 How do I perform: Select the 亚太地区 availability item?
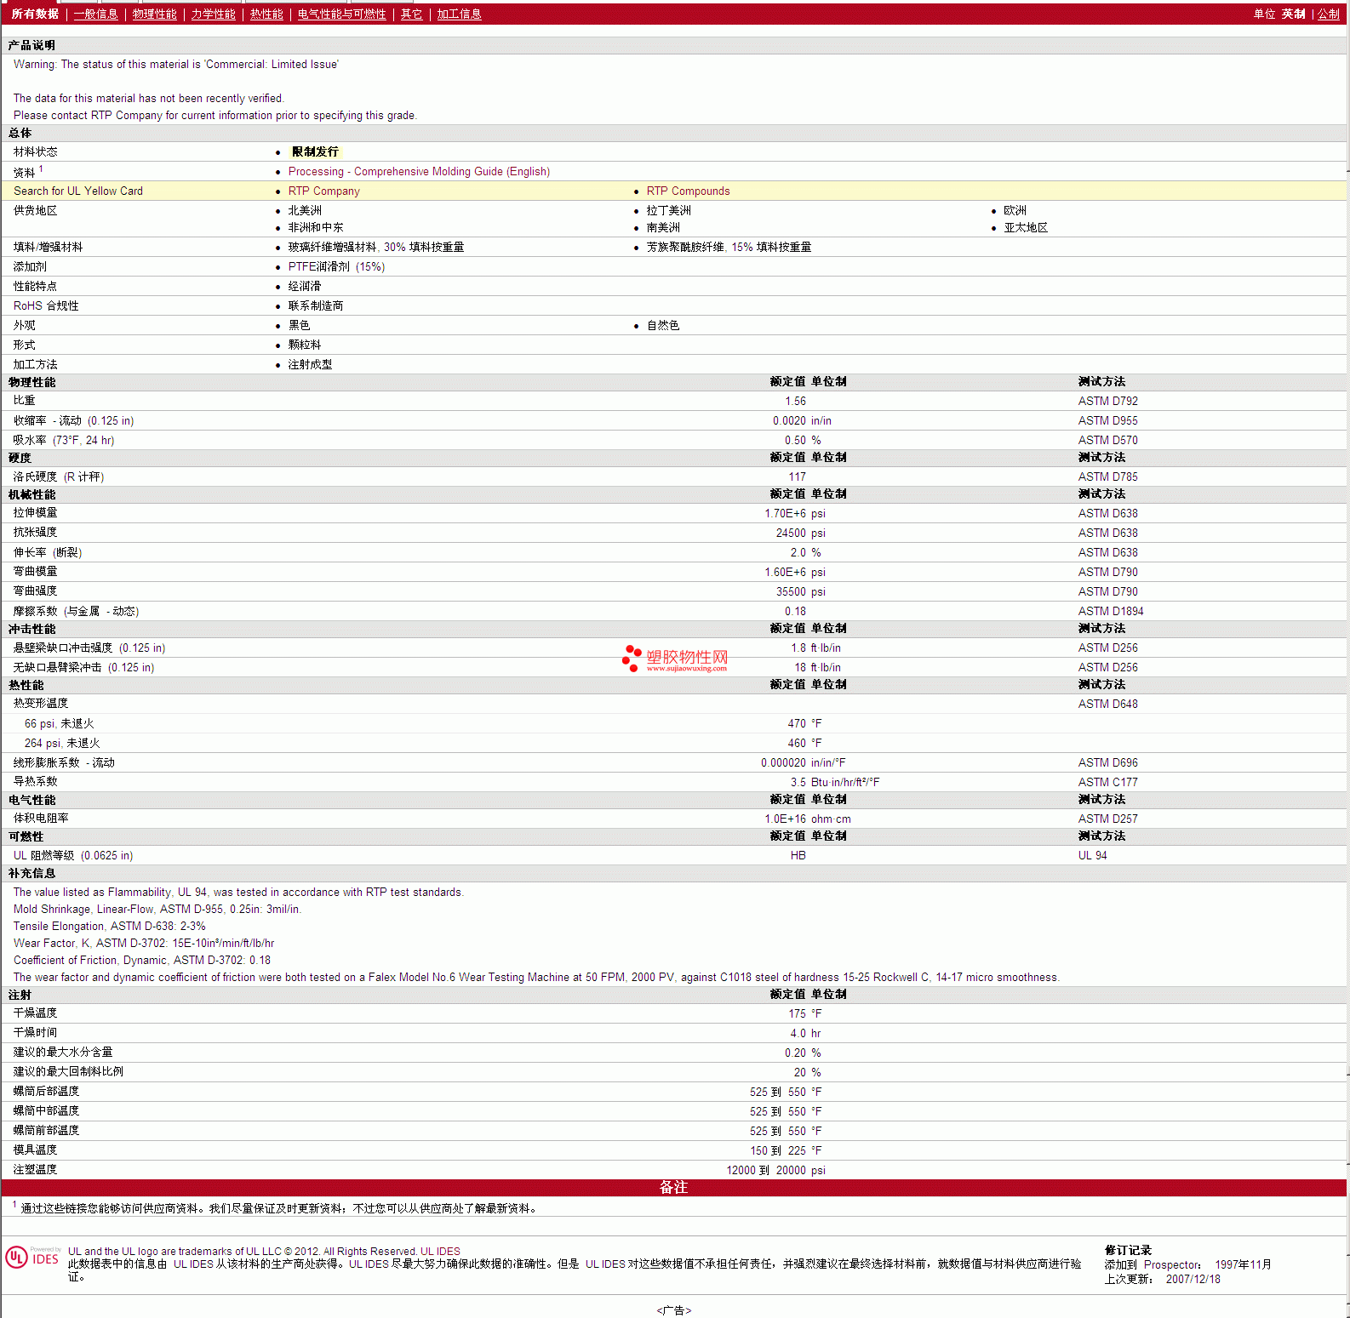[1026, 227]
